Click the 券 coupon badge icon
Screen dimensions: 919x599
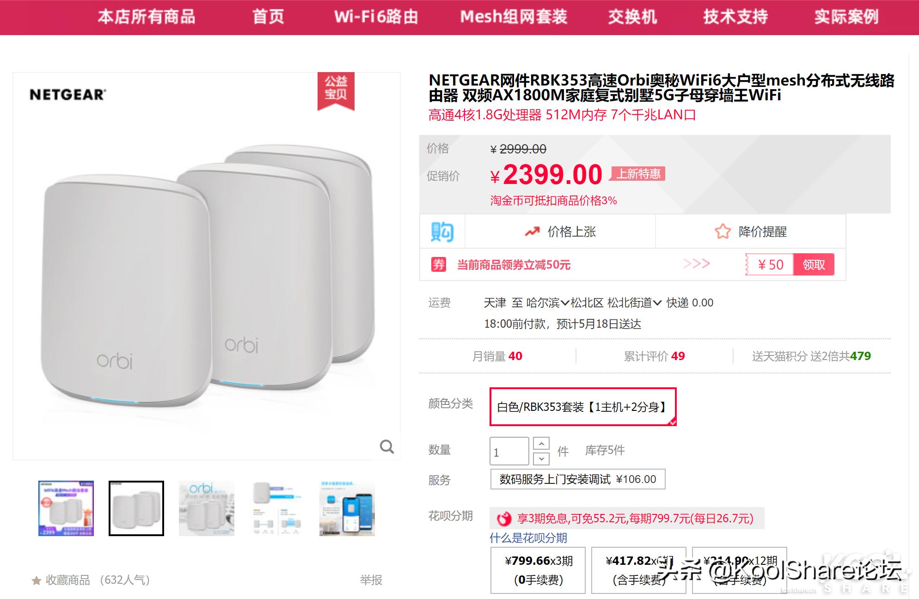(440, 264)
